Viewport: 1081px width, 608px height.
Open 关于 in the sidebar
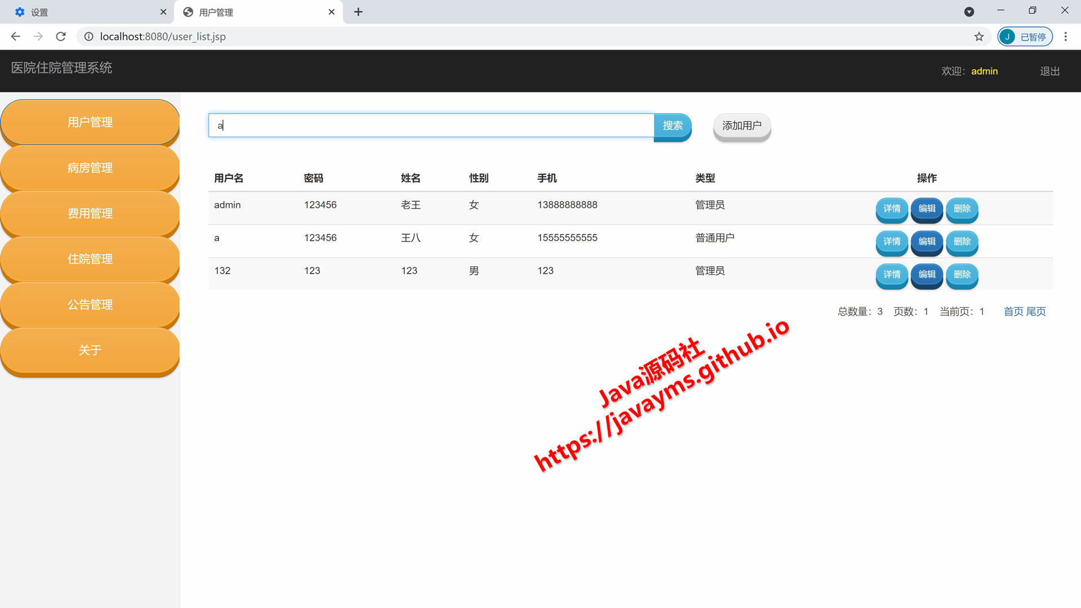pos(90,350)
